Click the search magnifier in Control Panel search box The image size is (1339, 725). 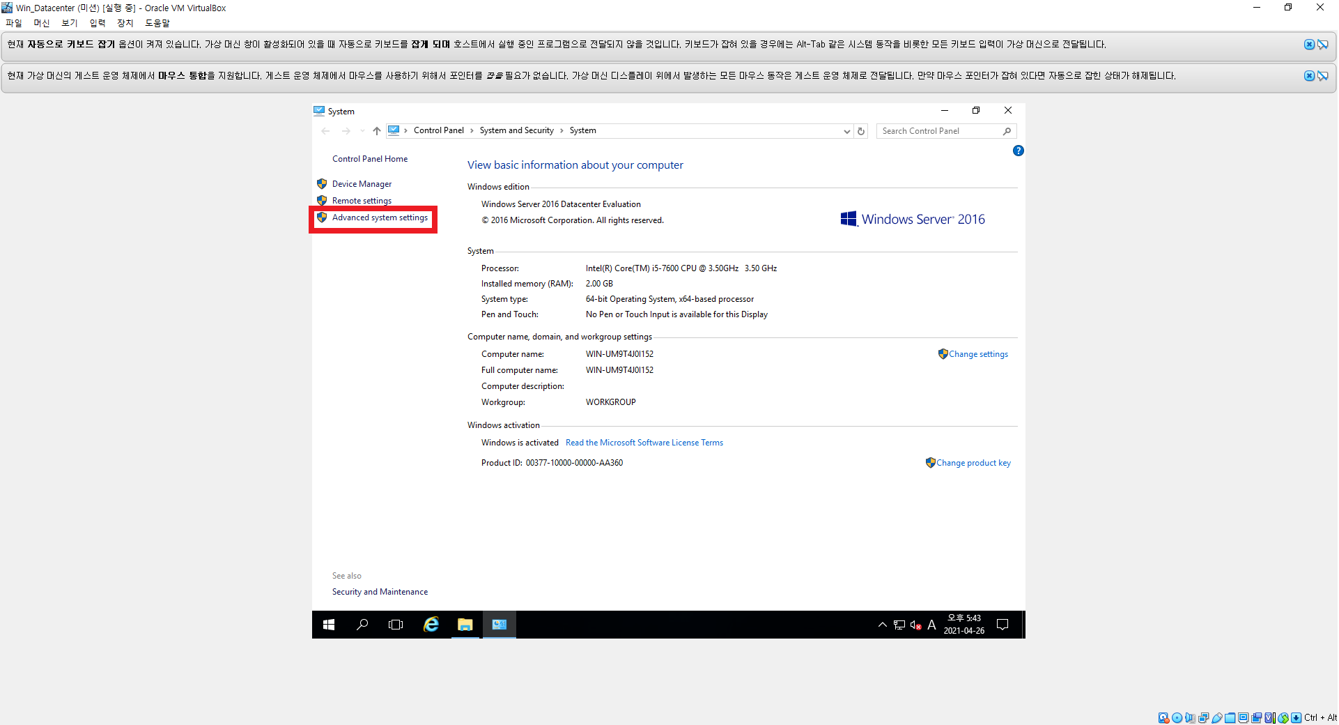pyautogui.click(x=1007, y=131)
